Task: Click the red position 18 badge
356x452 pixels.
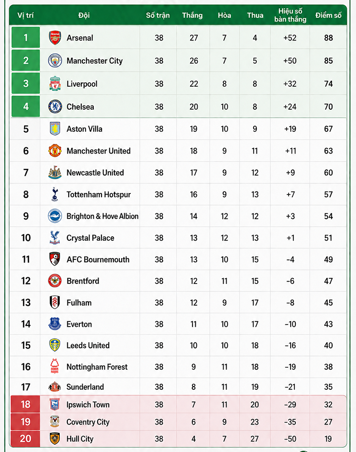Action: coord(25,404)
